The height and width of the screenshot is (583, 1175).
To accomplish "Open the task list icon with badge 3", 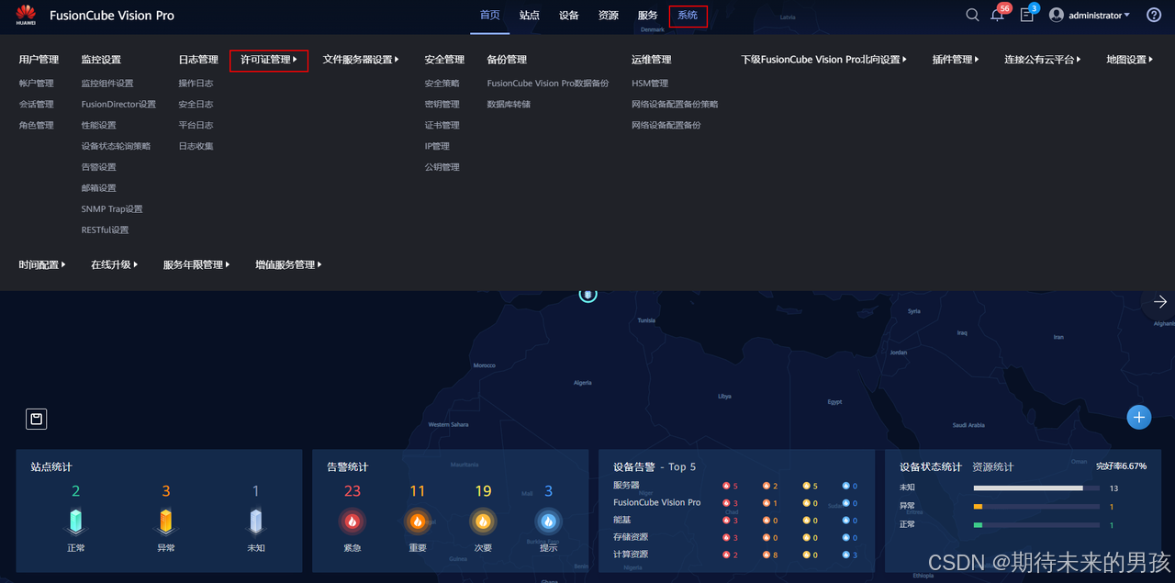I will [1026, 16].
